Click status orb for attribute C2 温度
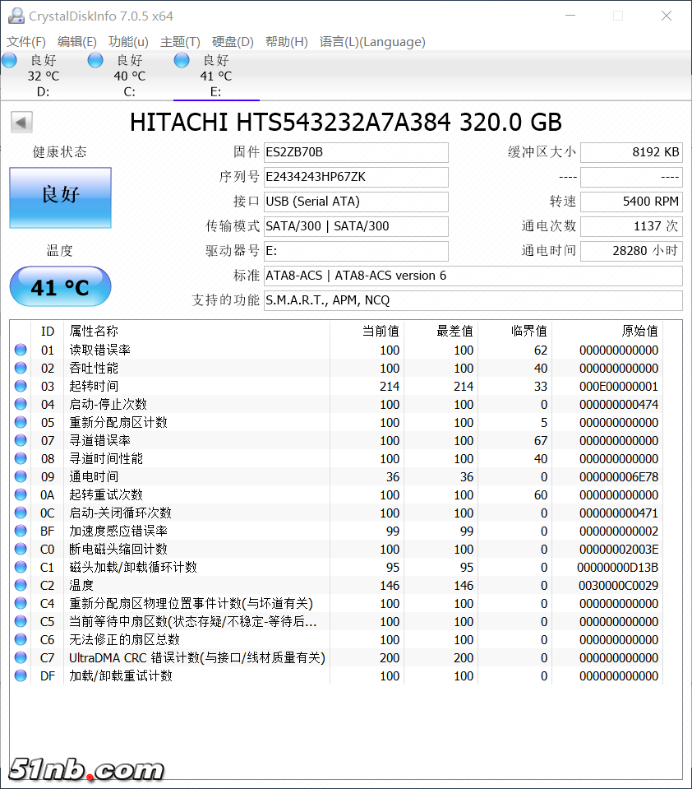 [21, 586]
